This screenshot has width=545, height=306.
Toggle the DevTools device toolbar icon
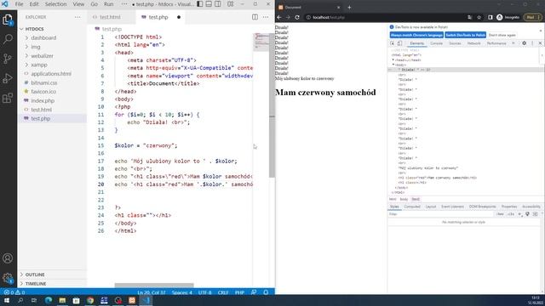pyautogui.click(x=399, y=43)
